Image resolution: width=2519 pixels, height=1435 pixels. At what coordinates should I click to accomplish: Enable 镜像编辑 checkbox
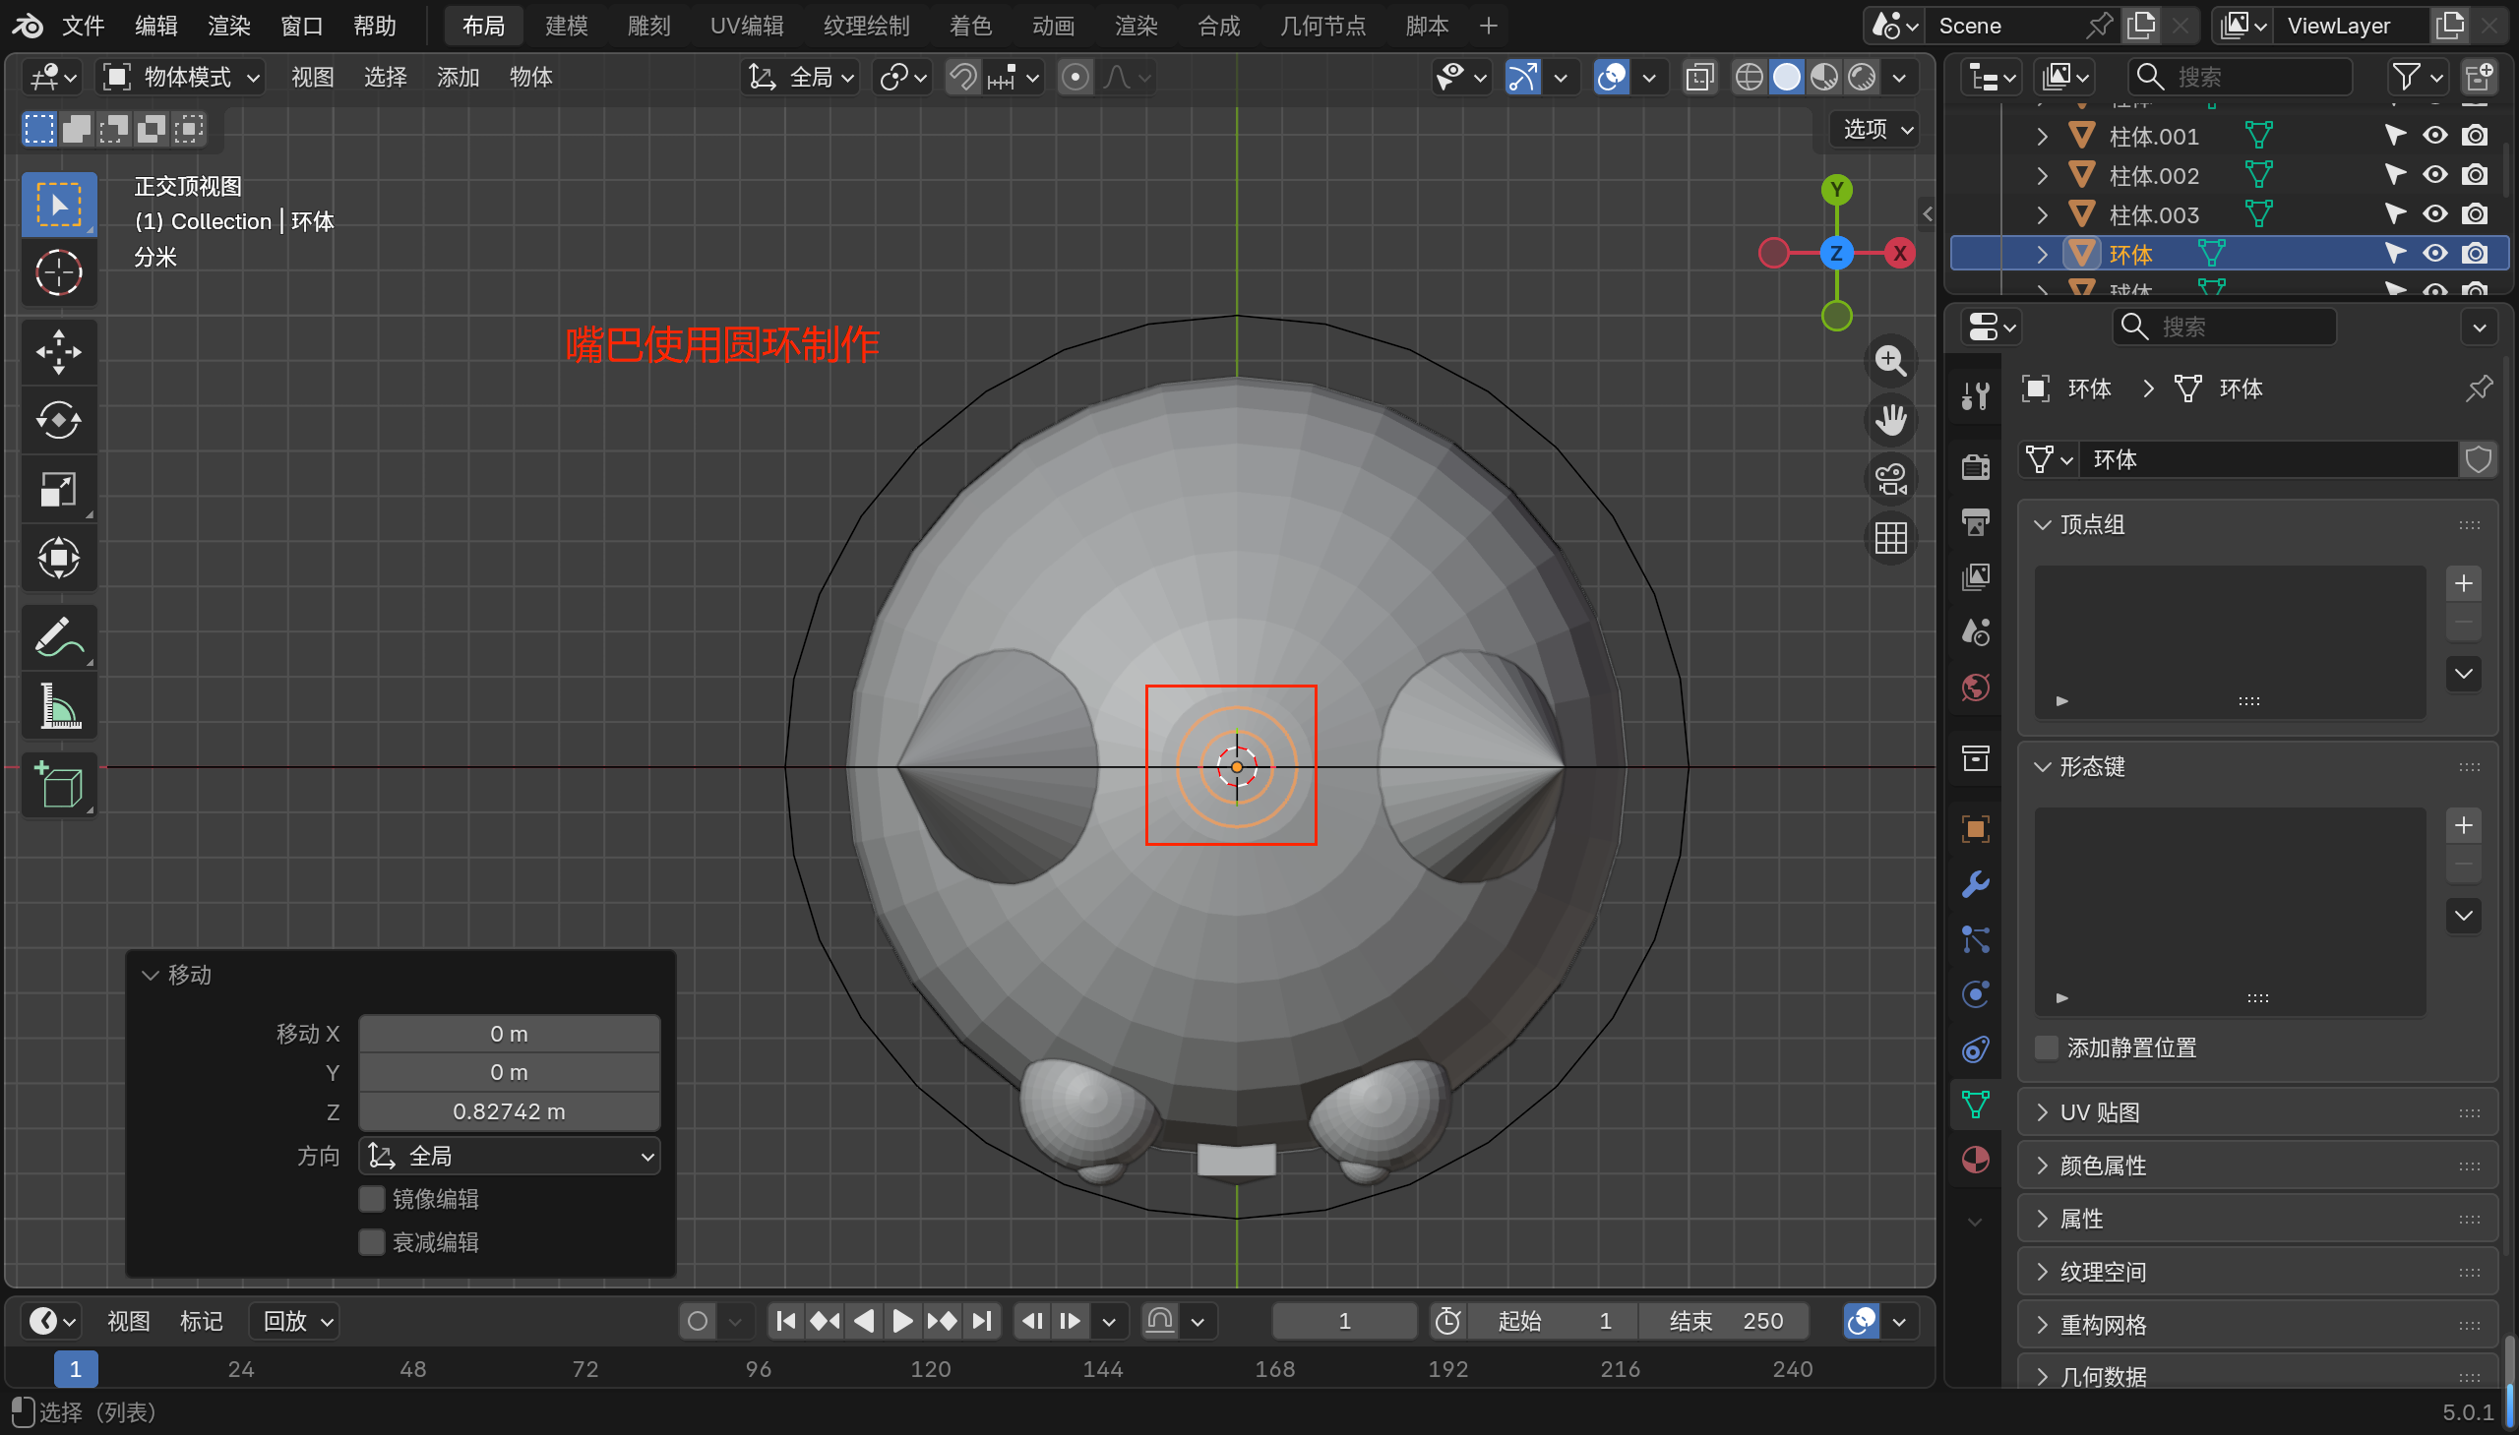[371, 1199]
